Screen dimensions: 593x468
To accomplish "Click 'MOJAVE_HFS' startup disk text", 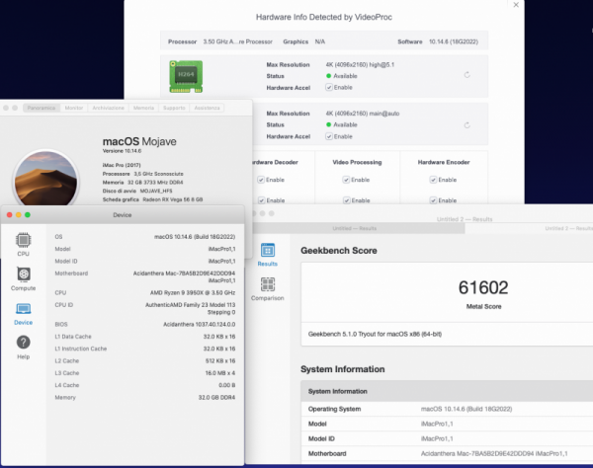I will pos(156,191).
